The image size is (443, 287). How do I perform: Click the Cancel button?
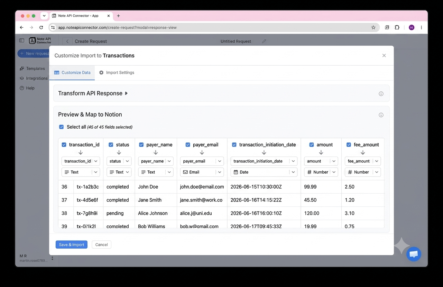tap(102, 245)
